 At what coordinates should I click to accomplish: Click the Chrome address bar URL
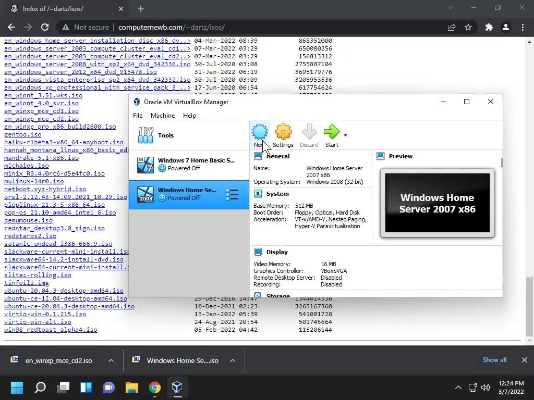pos(171,27)
